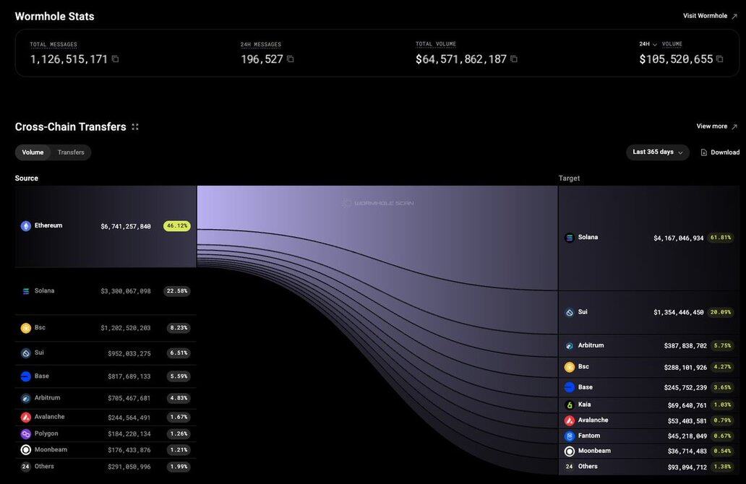The image size is (746, 484).
Task: Copy the total messages value
Action: pos(115,59)
